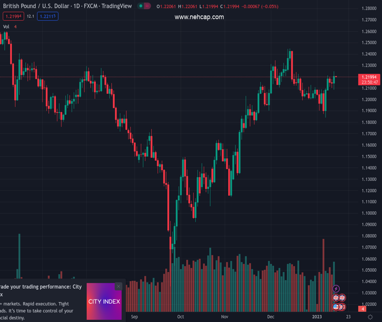Screen dimensions: 382x322
Task: Click the US flag economic event icon
Action: point(336,307)
